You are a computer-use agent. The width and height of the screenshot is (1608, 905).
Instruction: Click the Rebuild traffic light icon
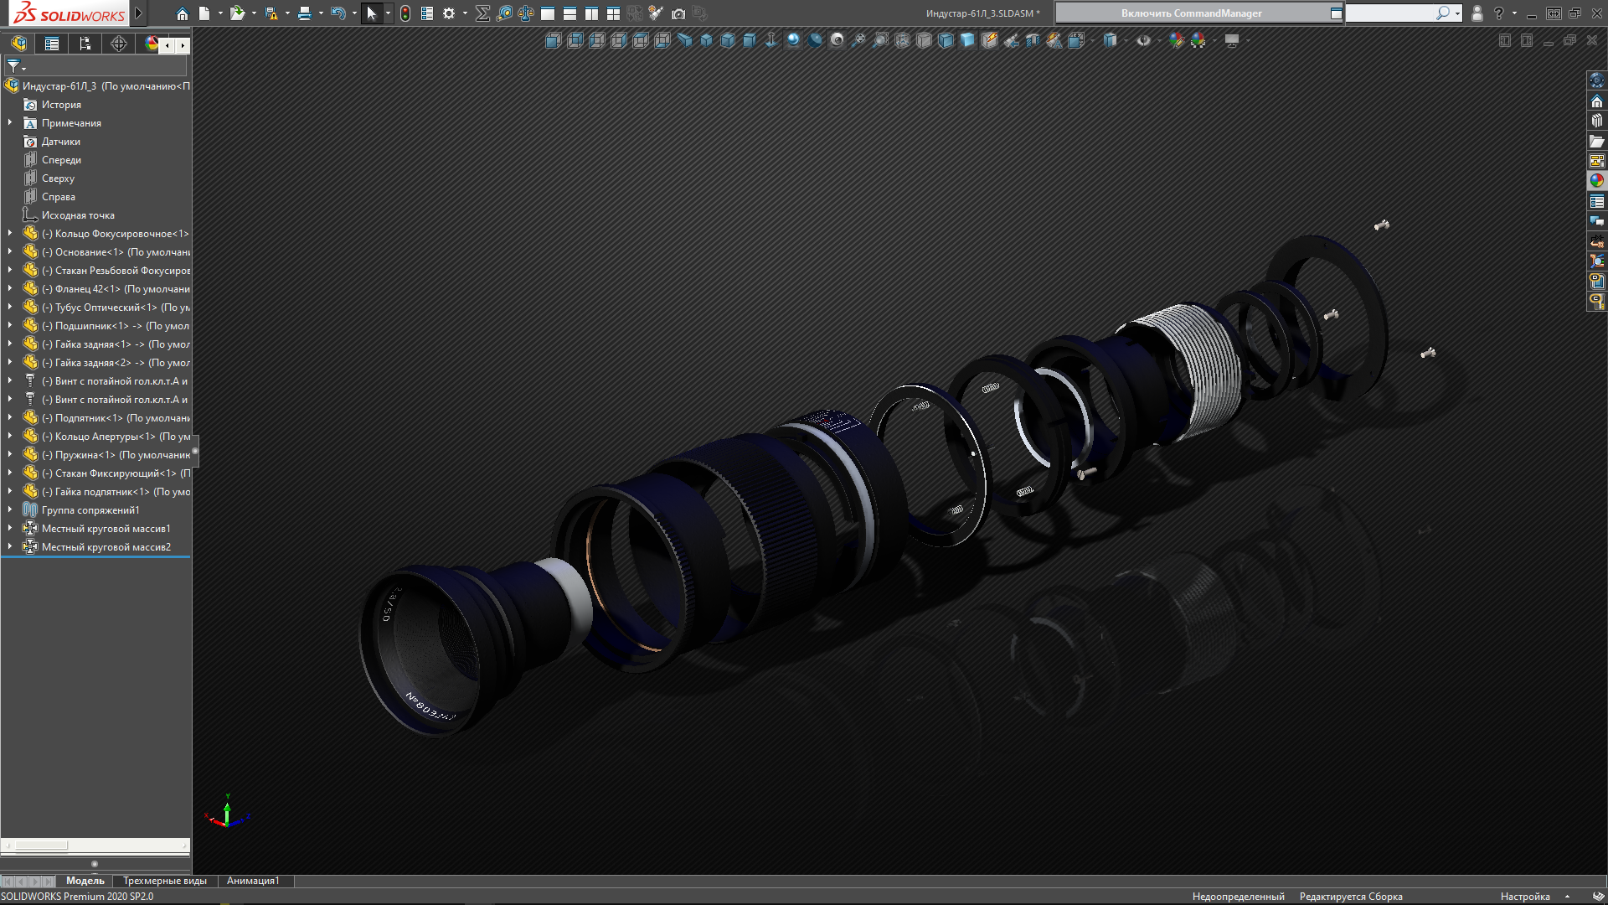(405, 13)
